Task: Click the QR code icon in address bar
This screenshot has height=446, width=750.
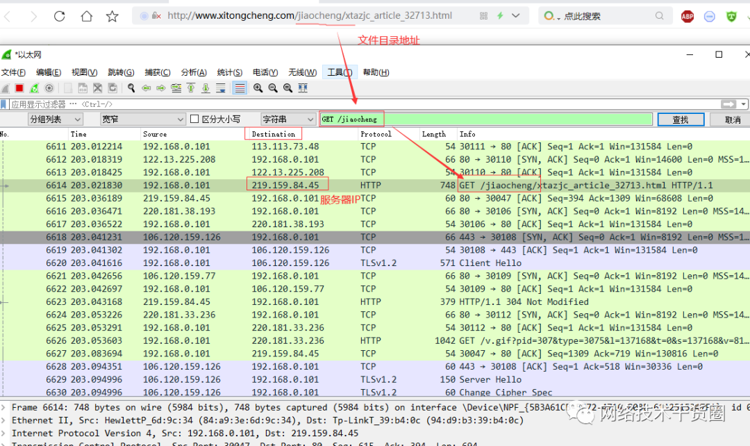Action: pyautogui.click(x=483, y=16)
